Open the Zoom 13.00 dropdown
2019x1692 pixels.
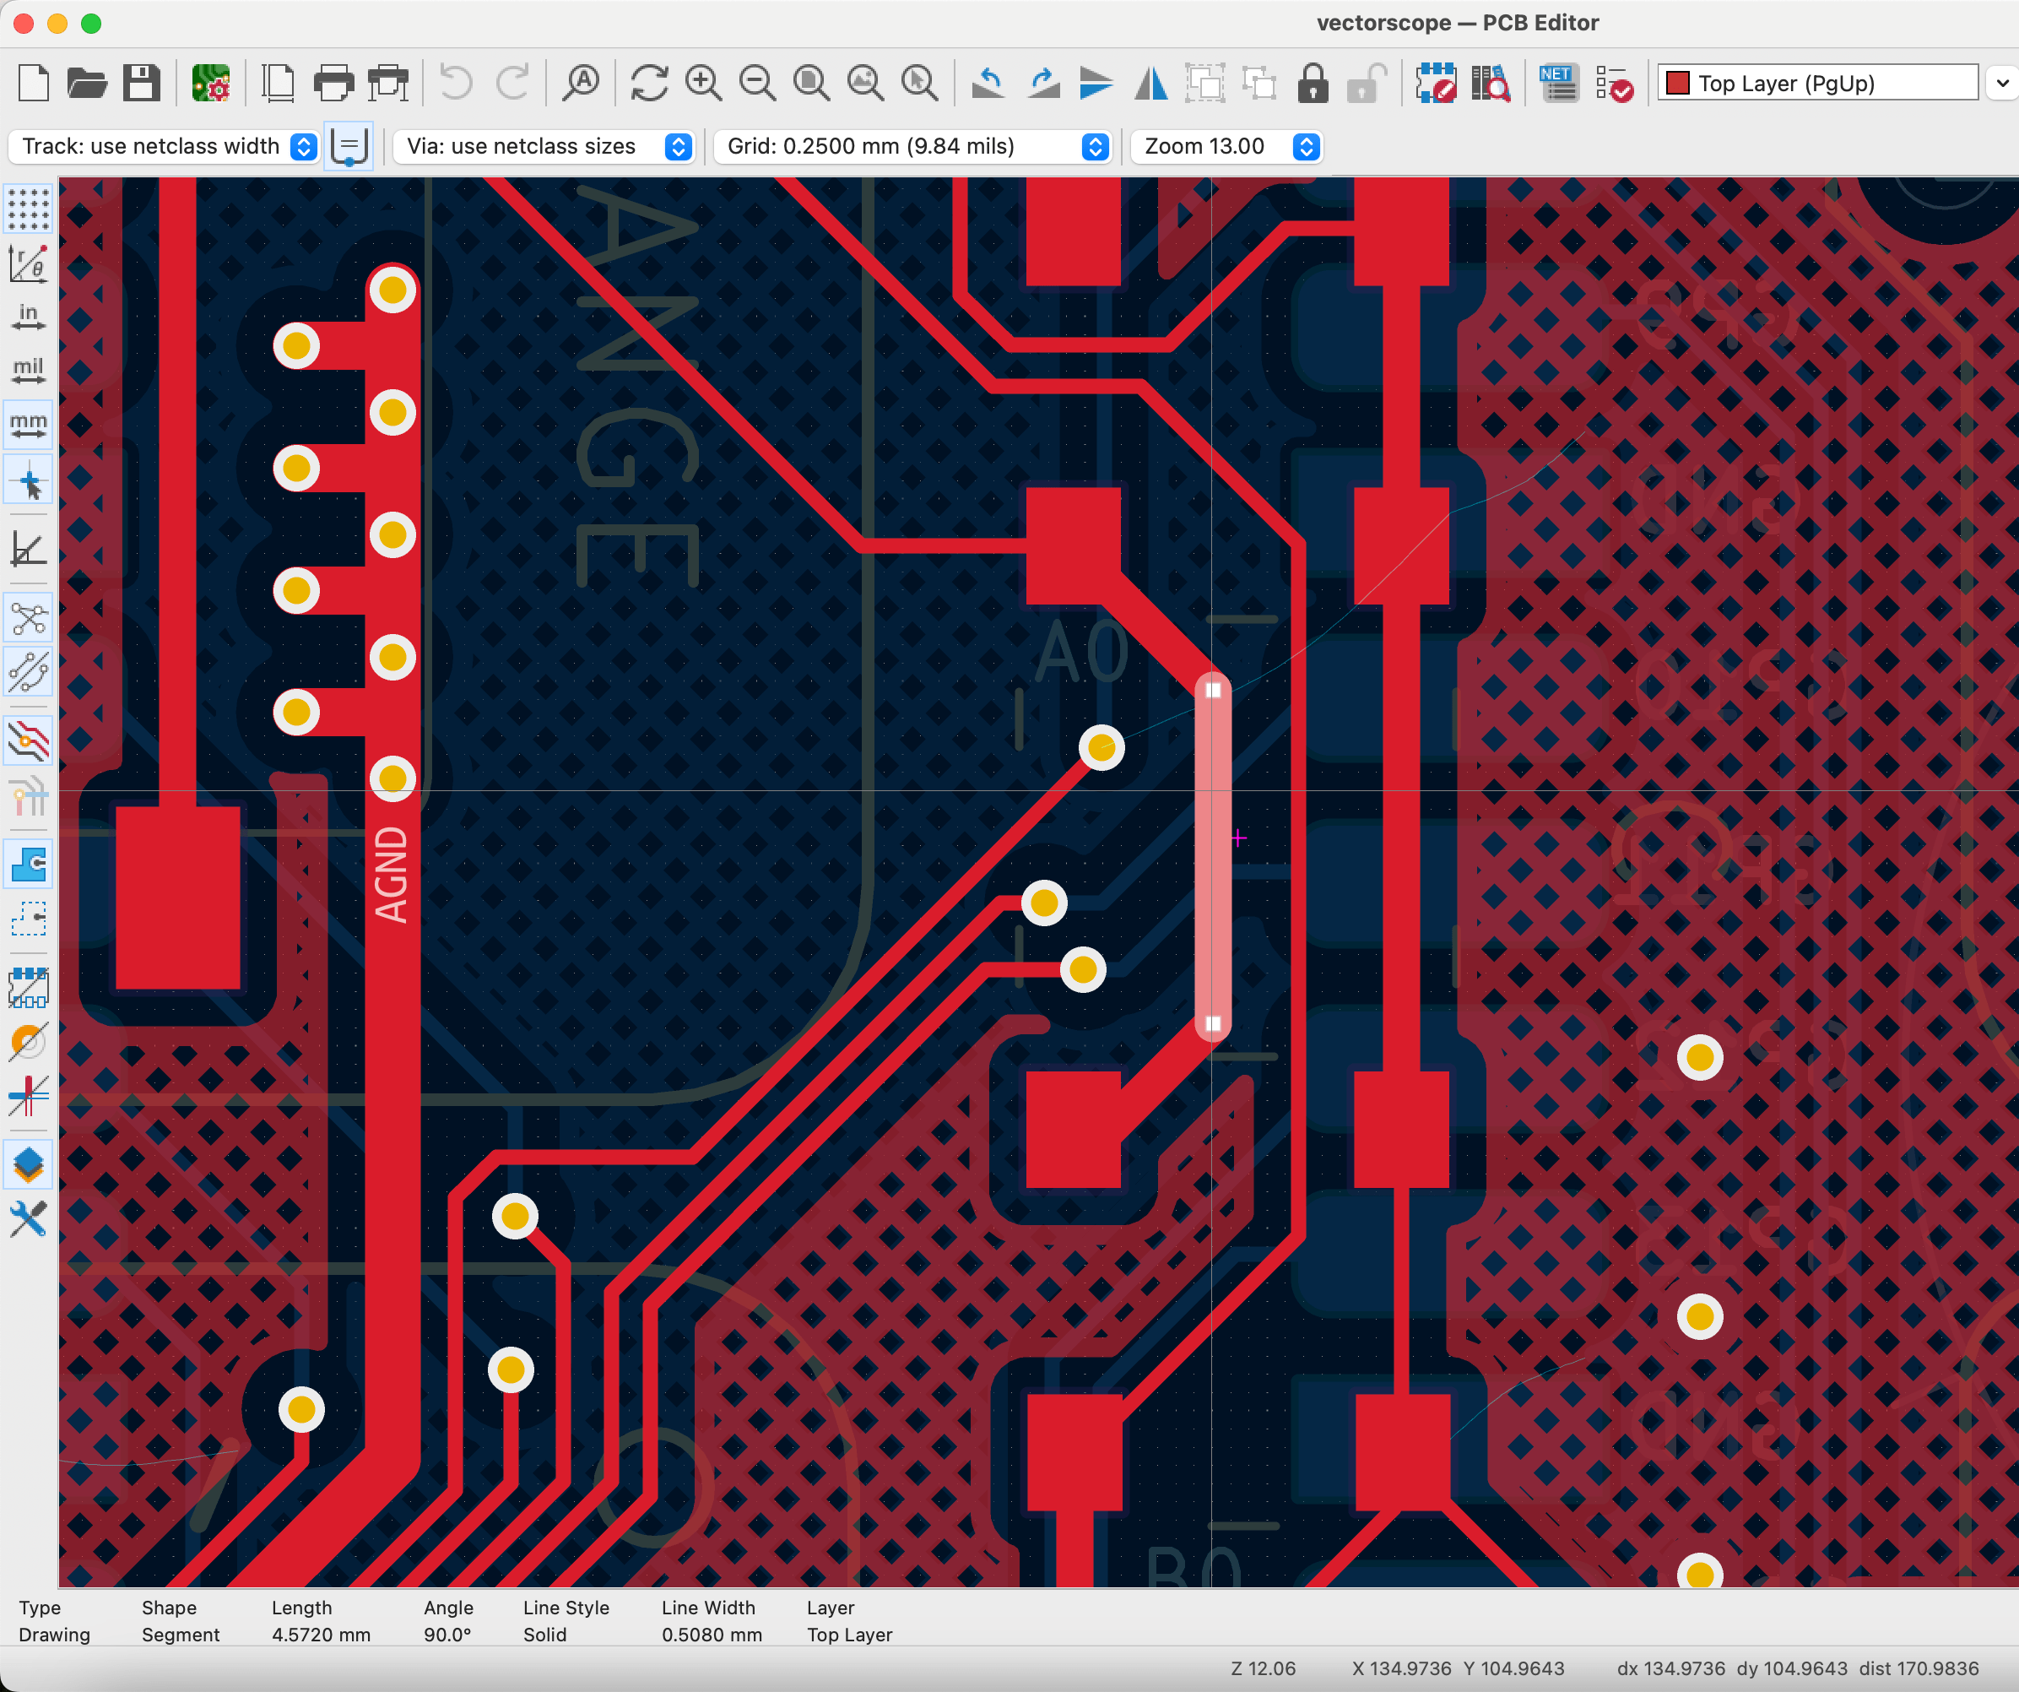point(1226,146)
